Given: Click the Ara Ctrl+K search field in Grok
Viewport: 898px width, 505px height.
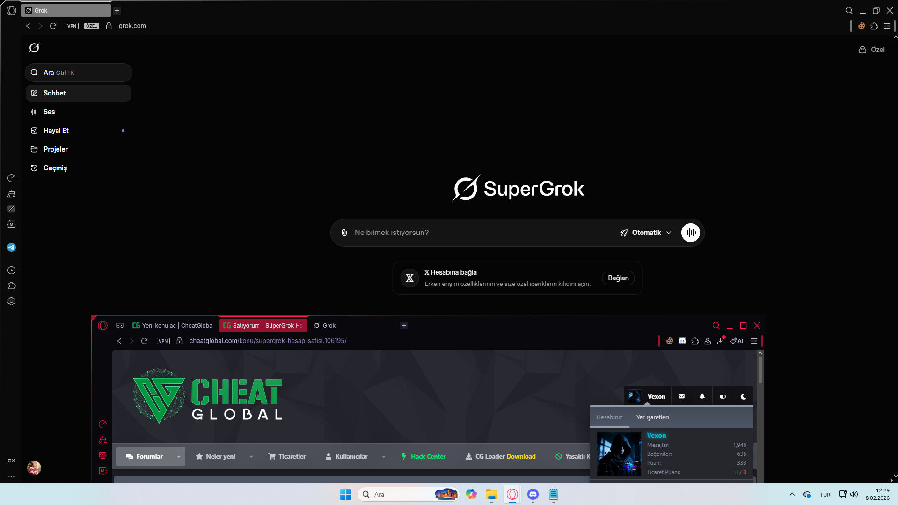Looking at the screenshot, I should [79, 73].
